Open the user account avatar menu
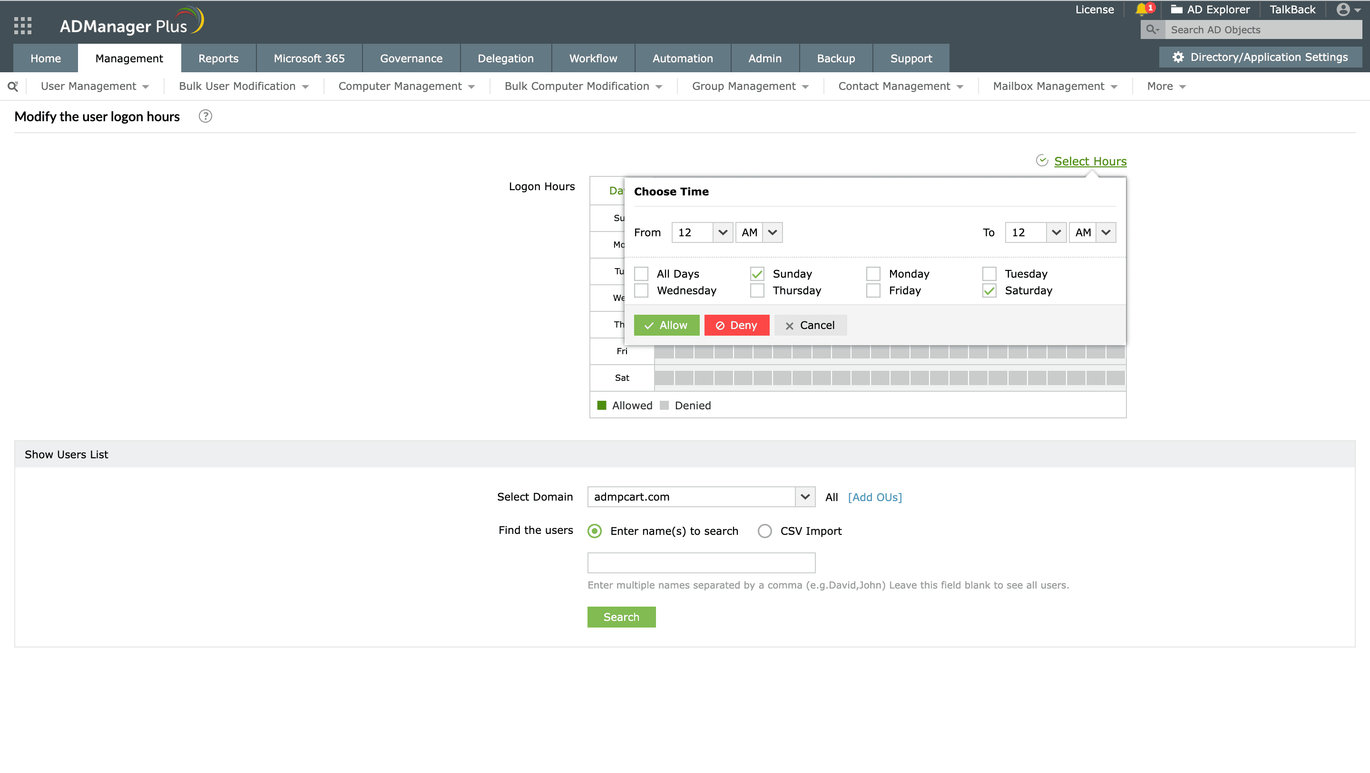The height and width of the screenshot is (773, 1370). [1348, 10]
